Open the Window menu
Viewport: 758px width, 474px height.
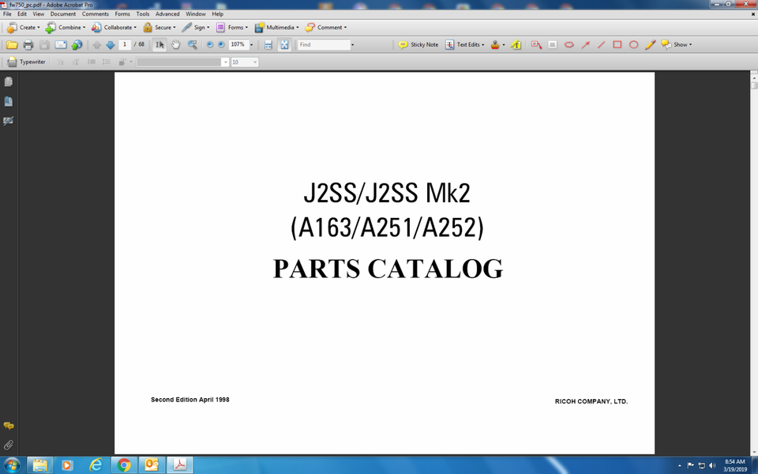196,14
